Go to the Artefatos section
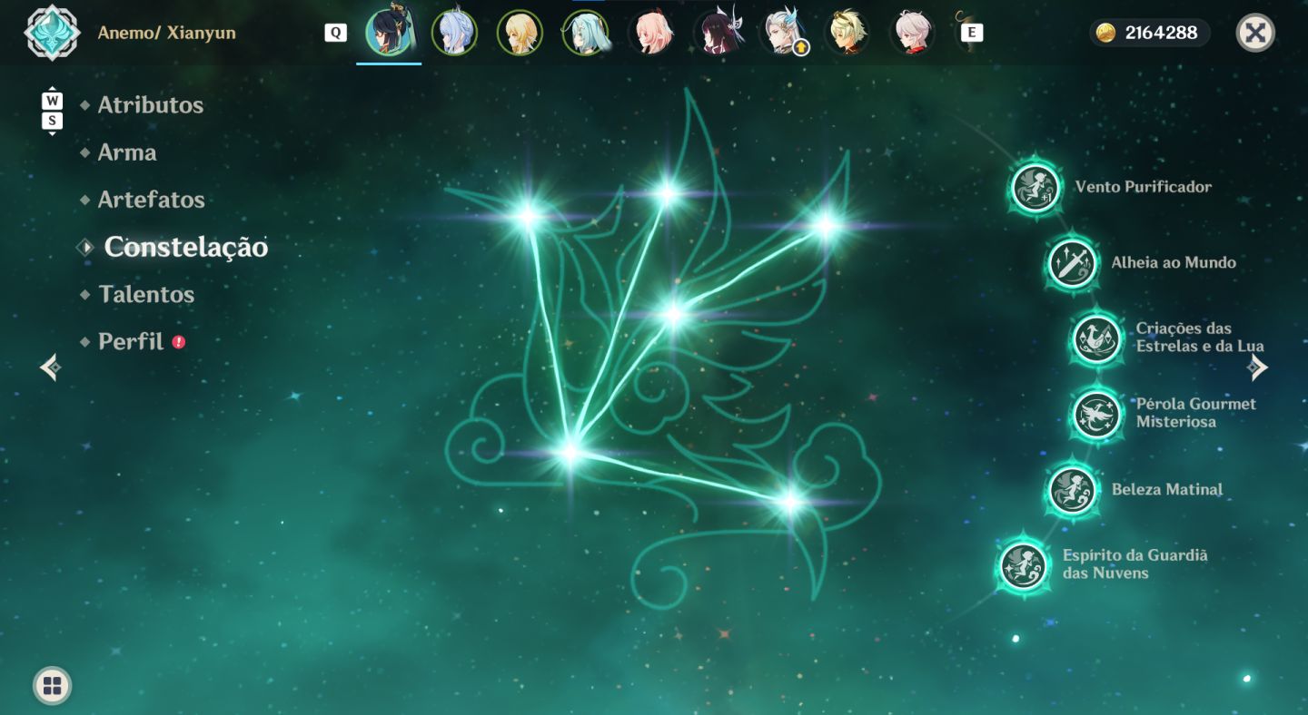 152,200
